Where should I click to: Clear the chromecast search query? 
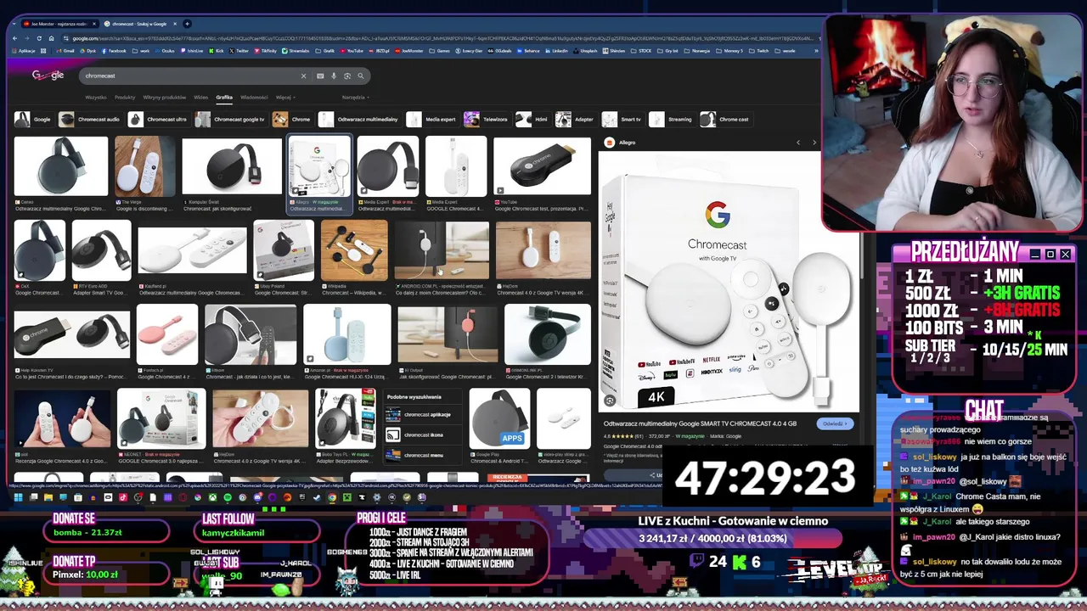pos(303,76)
